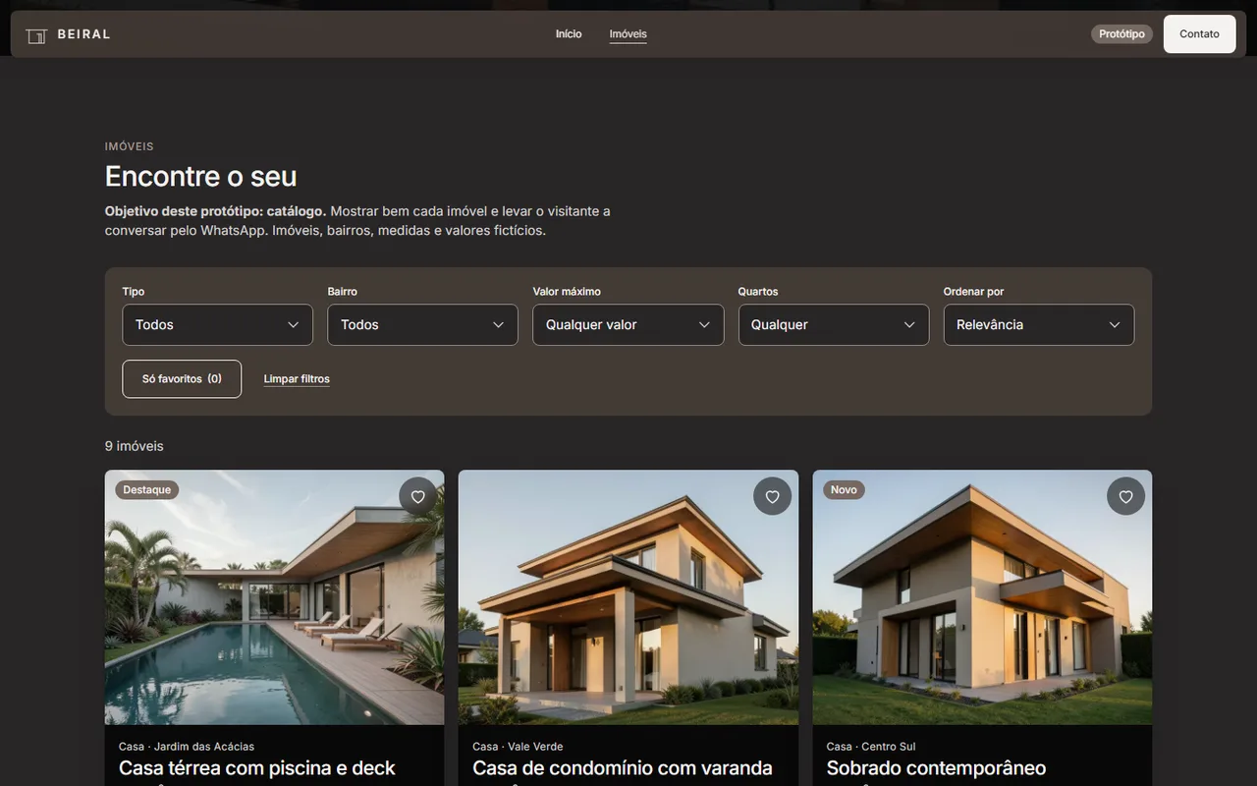Click the Beiral logo icon
The height and width of the screenshot is (786, 1257).
click(36, 34)
